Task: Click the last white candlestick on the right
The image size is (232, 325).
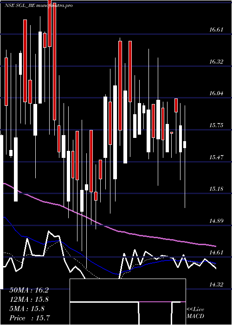Action: (185, 145)
